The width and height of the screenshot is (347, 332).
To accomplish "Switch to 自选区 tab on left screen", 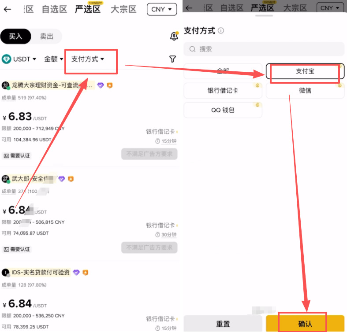I will [x=55, y=9].
